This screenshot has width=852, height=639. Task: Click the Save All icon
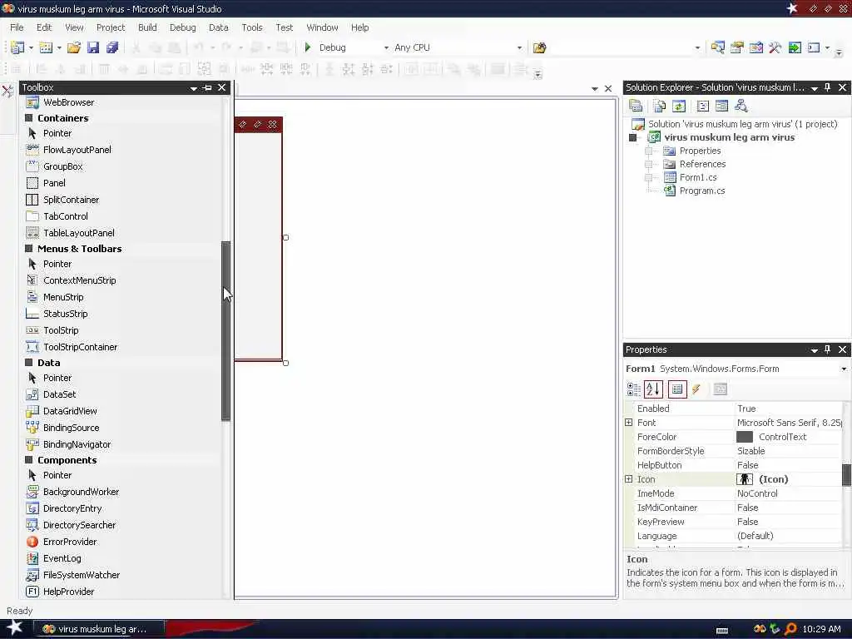pyautogui.click(x=112, y=47)
